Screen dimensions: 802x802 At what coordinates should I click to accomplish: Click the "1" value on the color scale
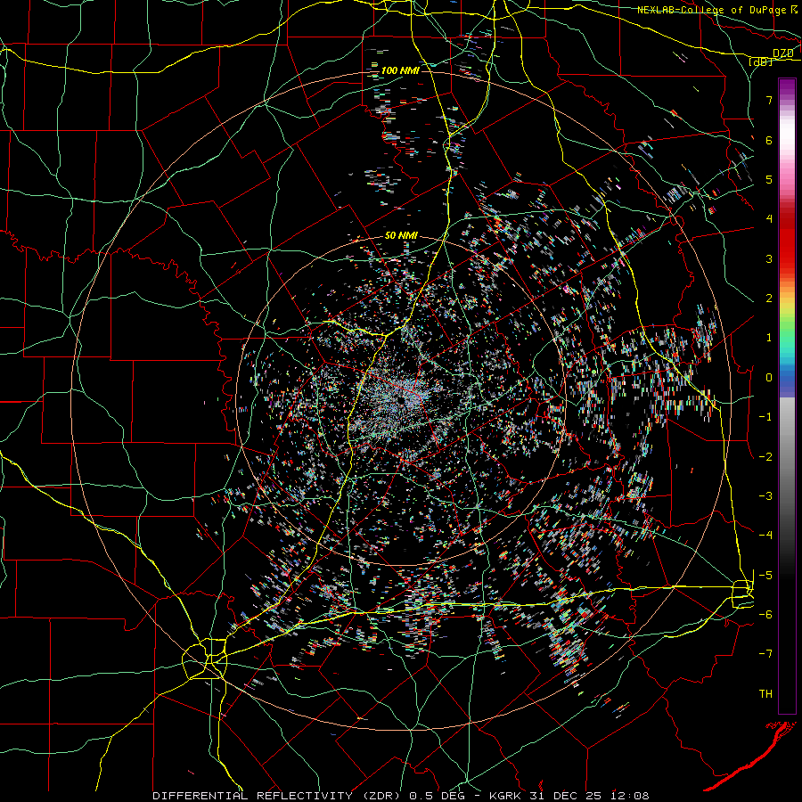tap(769, 338)
